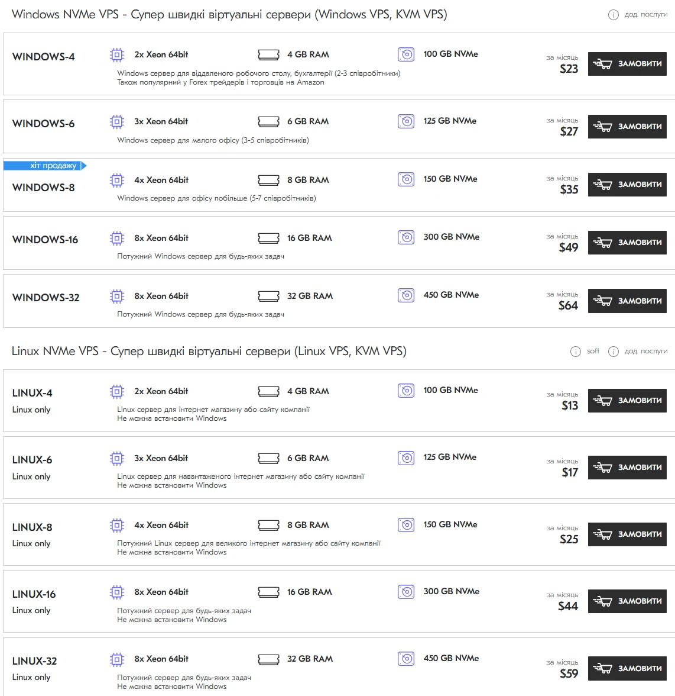This screenshot has width=675, height=696.
Task: Click the 'хіт продажу' bestseller badge
Action: click(45, 166)
